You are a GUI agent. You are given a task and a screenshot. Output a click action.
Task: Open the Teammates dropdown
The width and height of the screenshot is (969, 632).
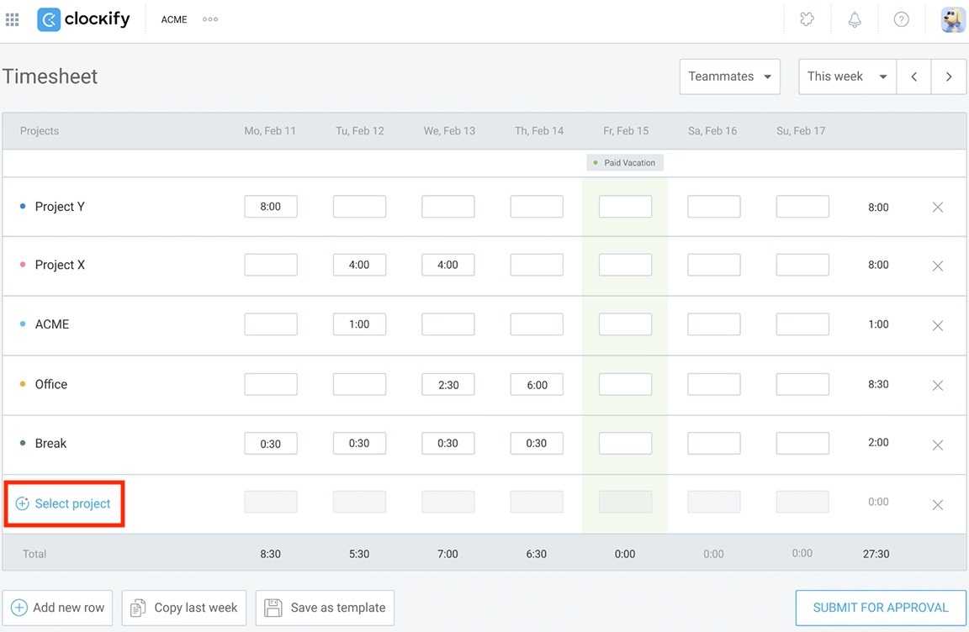(x=728, y=76)
